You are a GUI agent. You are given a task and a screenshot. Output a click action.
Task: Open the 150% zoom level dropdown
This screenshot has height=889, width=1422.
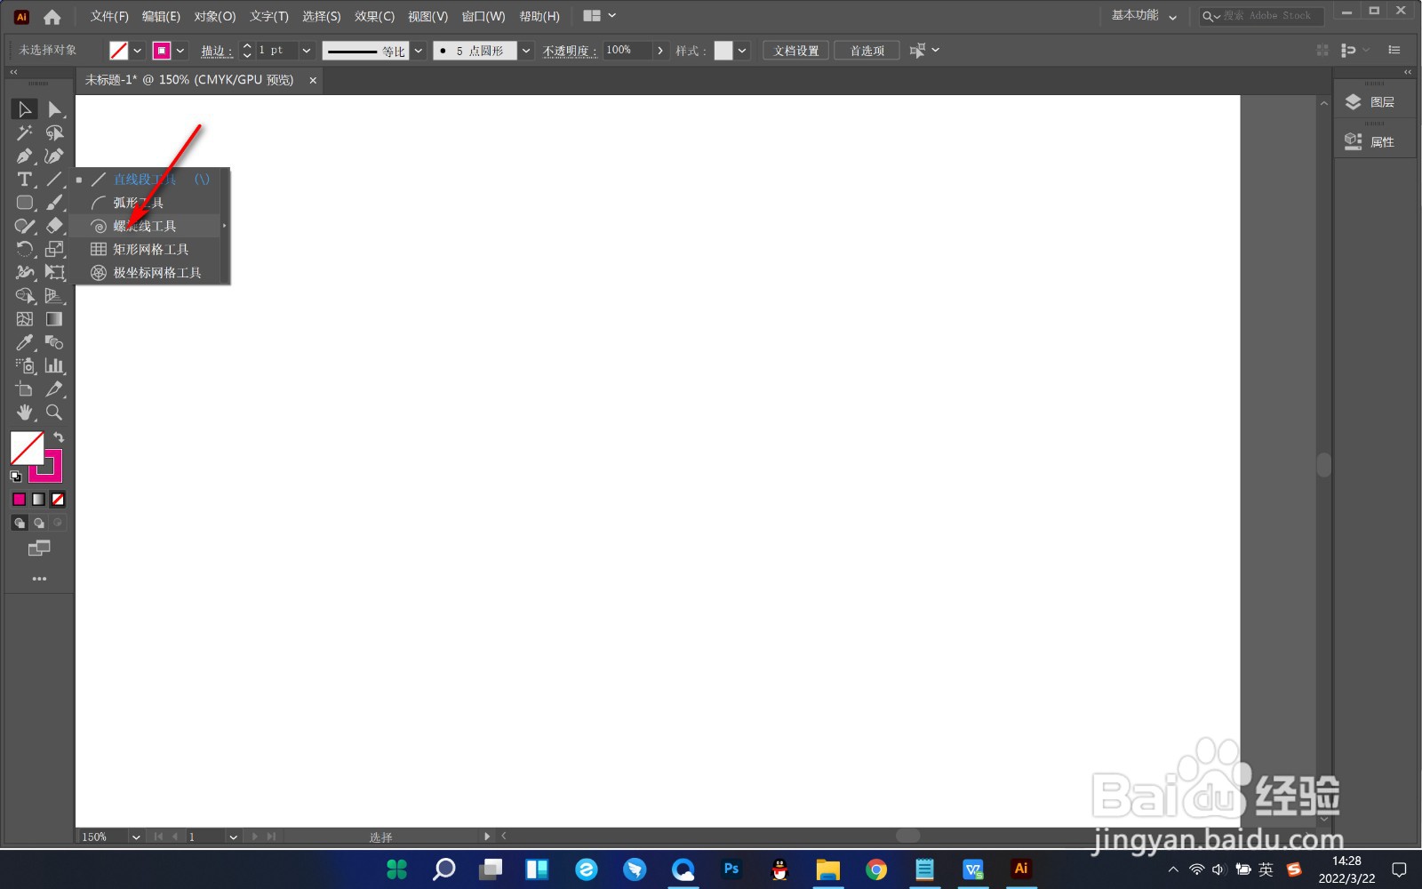pos(136,837)
